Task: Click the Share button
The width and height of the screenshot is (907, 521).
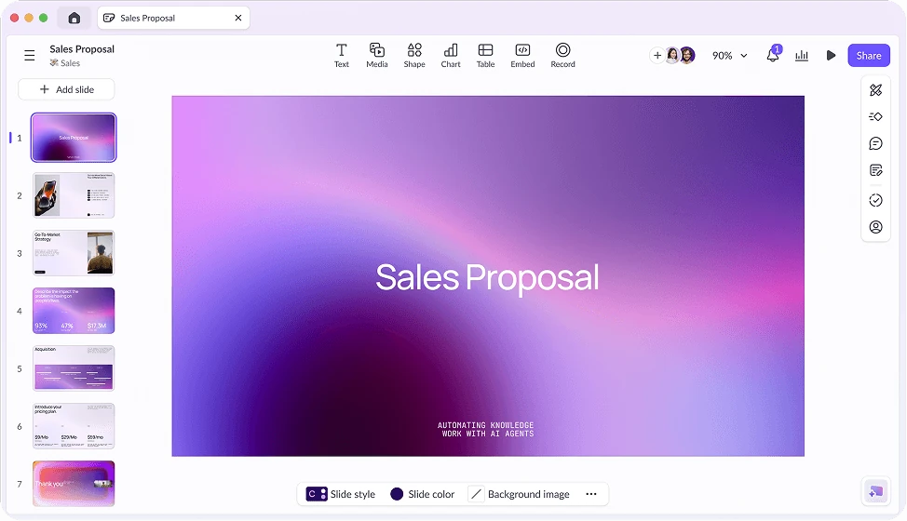Action: coord(868,56)
